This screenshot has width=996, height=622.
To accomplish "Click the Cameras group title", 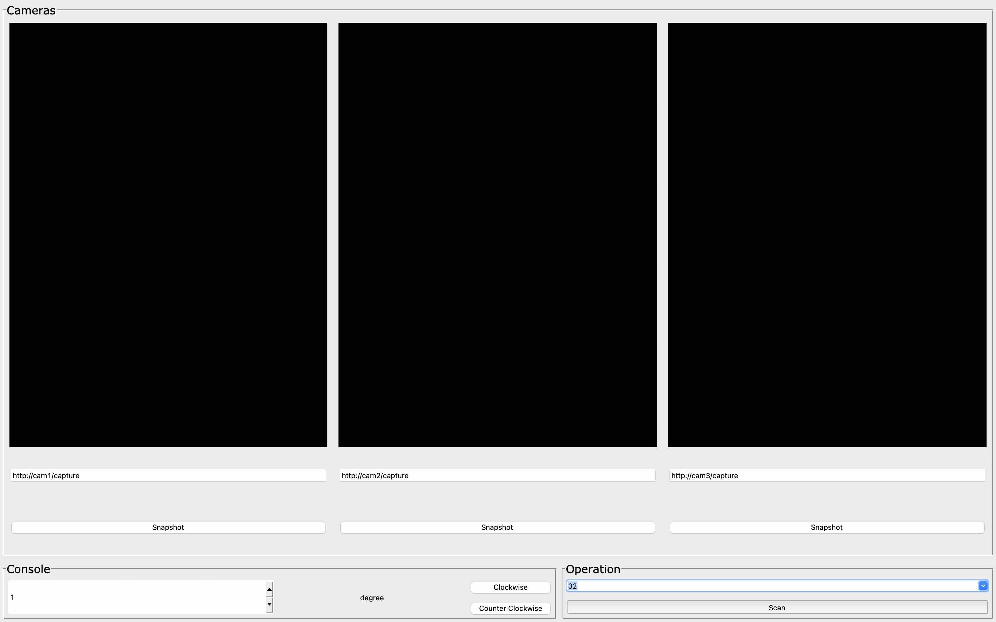I will [x=31, y=10].
